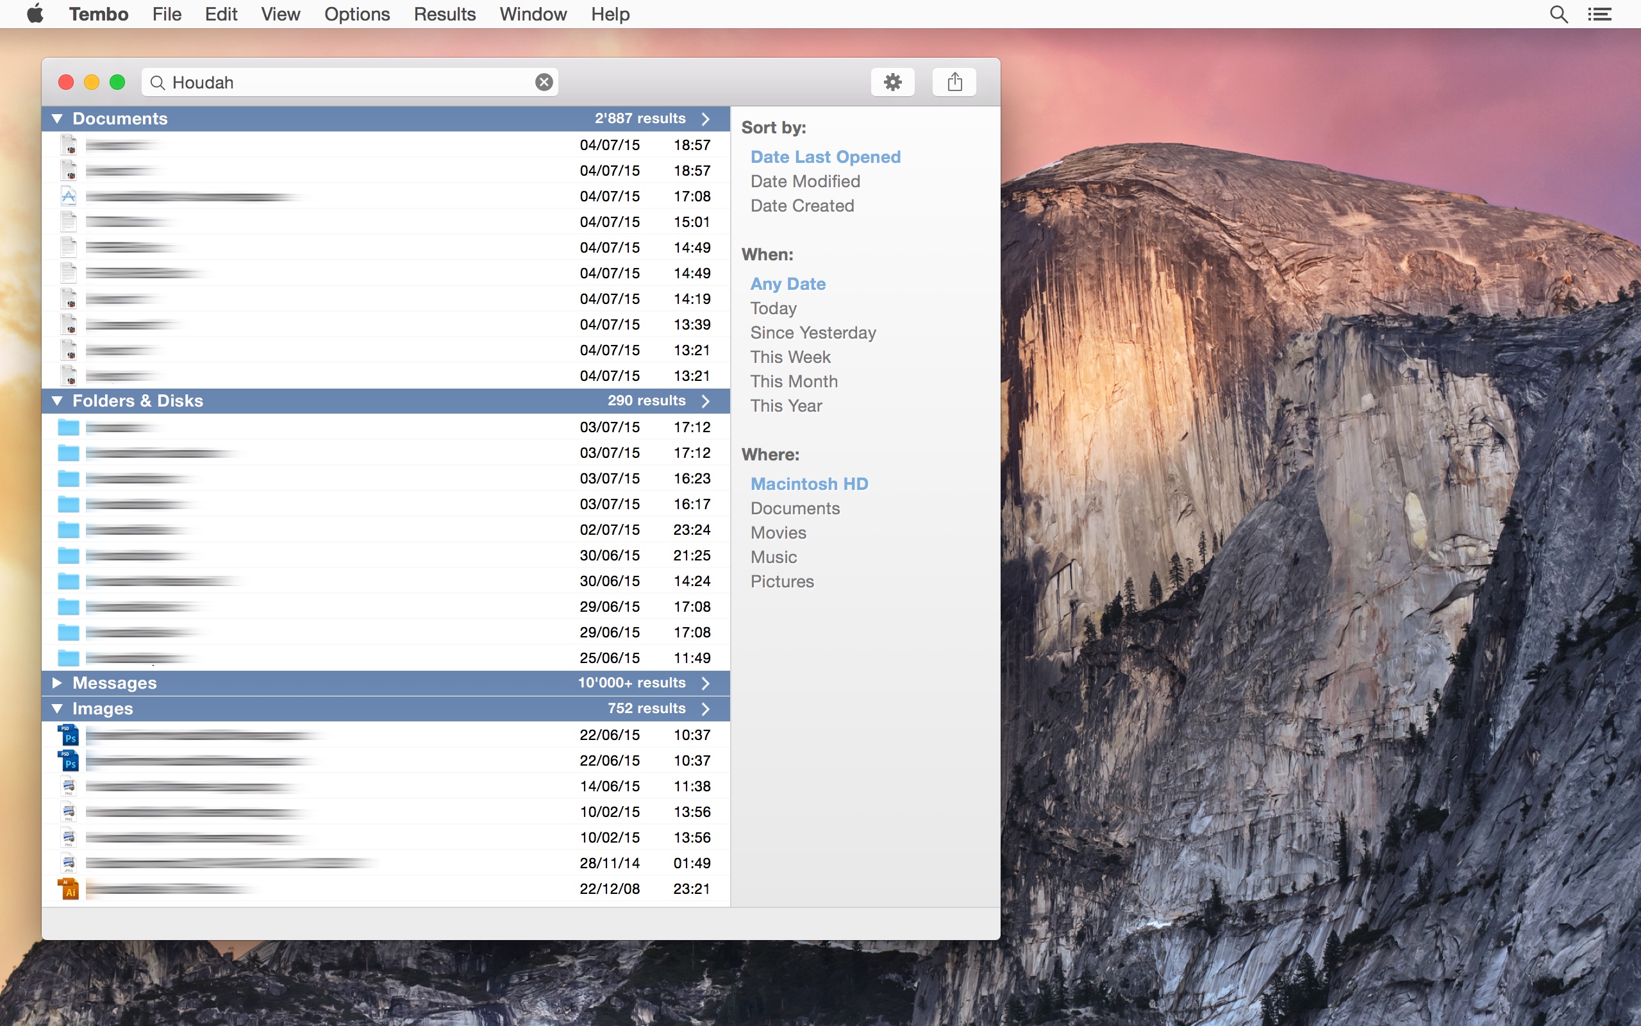Image resolution: width=1641 pixels, height=1026 pixels.
Task: Sort results by Date Modified
Action: pos(805,181)
